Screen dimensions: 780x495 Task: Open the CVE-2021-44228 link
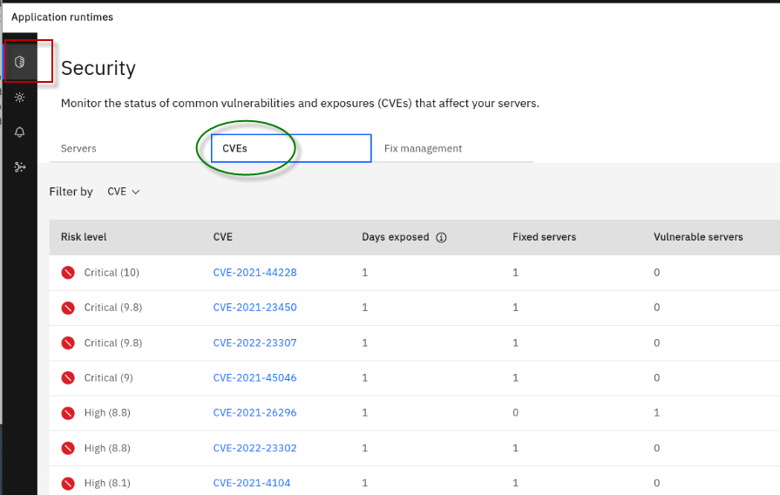254,273
